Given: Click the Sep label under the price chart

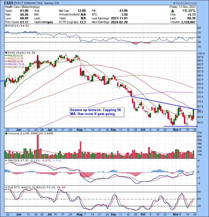Looking at the screenshot, I should pos(113,130).
